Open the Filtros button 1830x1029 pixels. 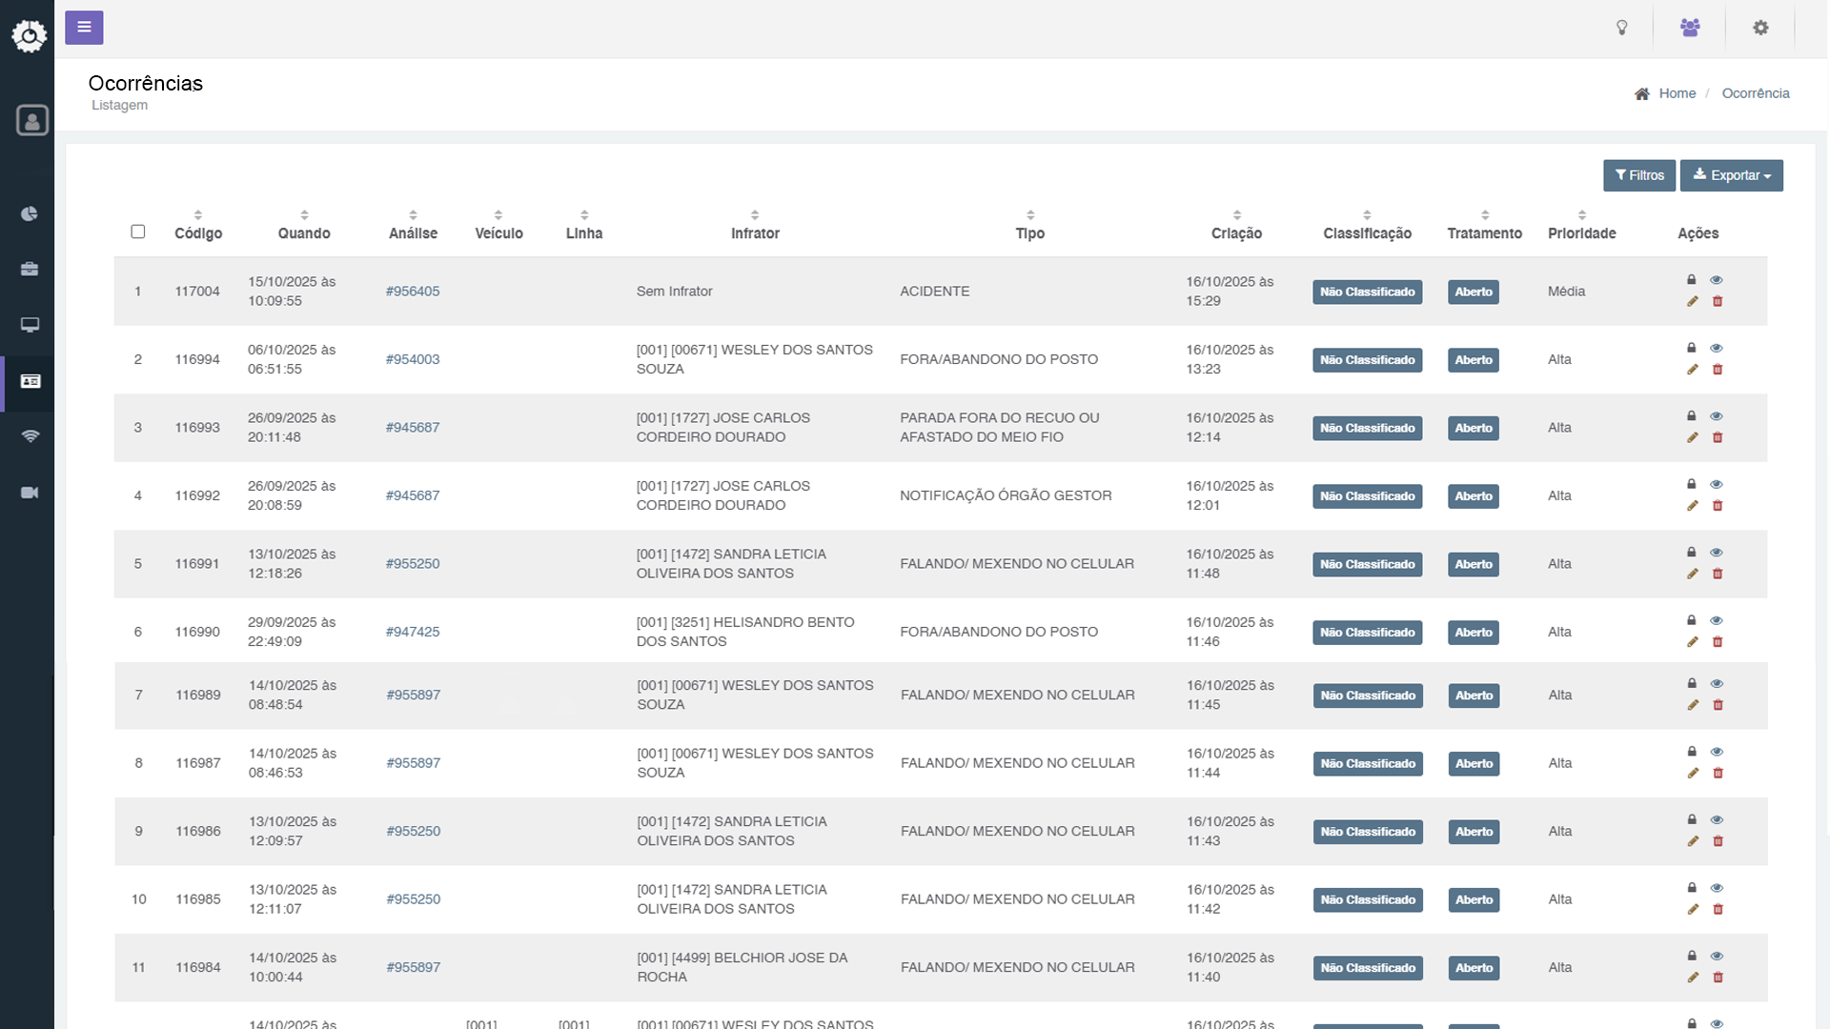point(1638,175)
